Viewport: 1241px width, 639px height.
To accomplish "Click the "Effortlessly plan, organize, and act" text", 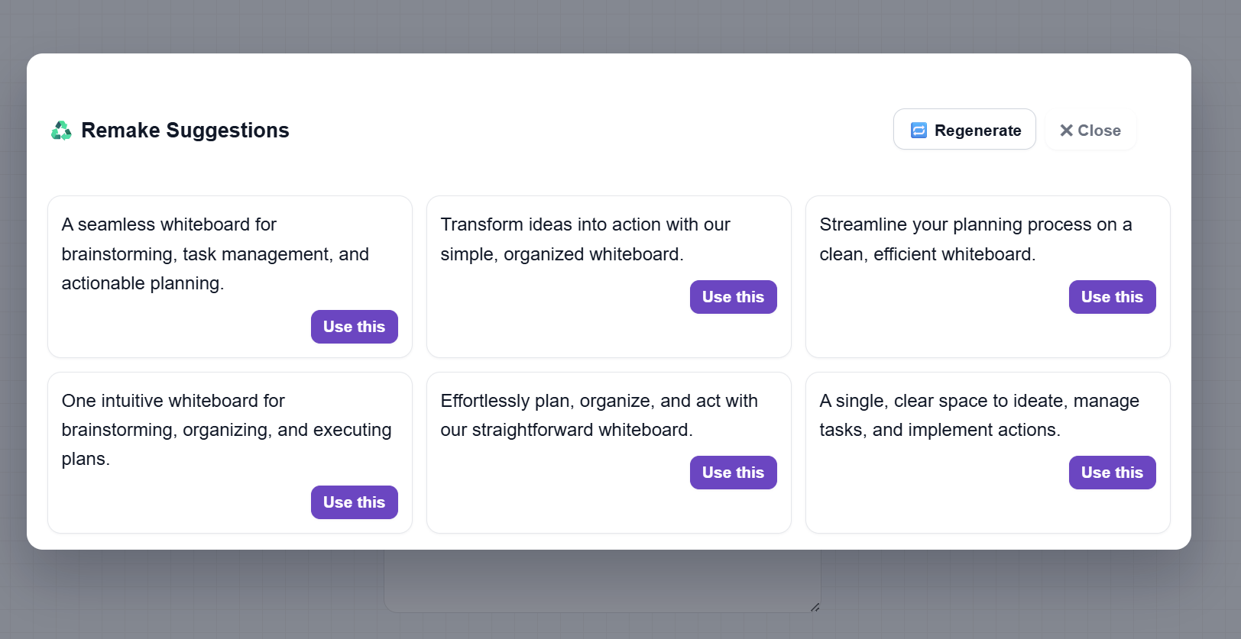I will click(598, 415).
